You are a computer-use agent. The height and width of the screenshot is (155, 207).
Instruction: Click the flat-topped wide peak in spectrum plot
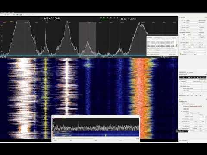point(23,37)
